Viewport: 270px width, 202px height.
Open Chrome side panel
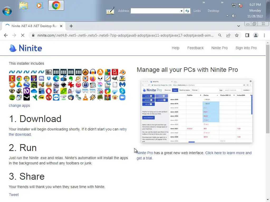(247, 36)
